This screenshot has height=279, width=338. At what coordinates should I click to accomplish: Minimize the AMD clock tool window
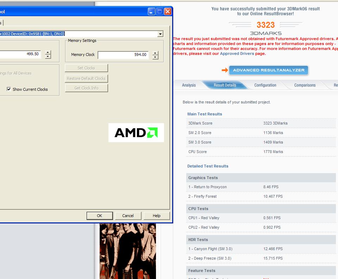pyautogui.click(x=151, y=11)
